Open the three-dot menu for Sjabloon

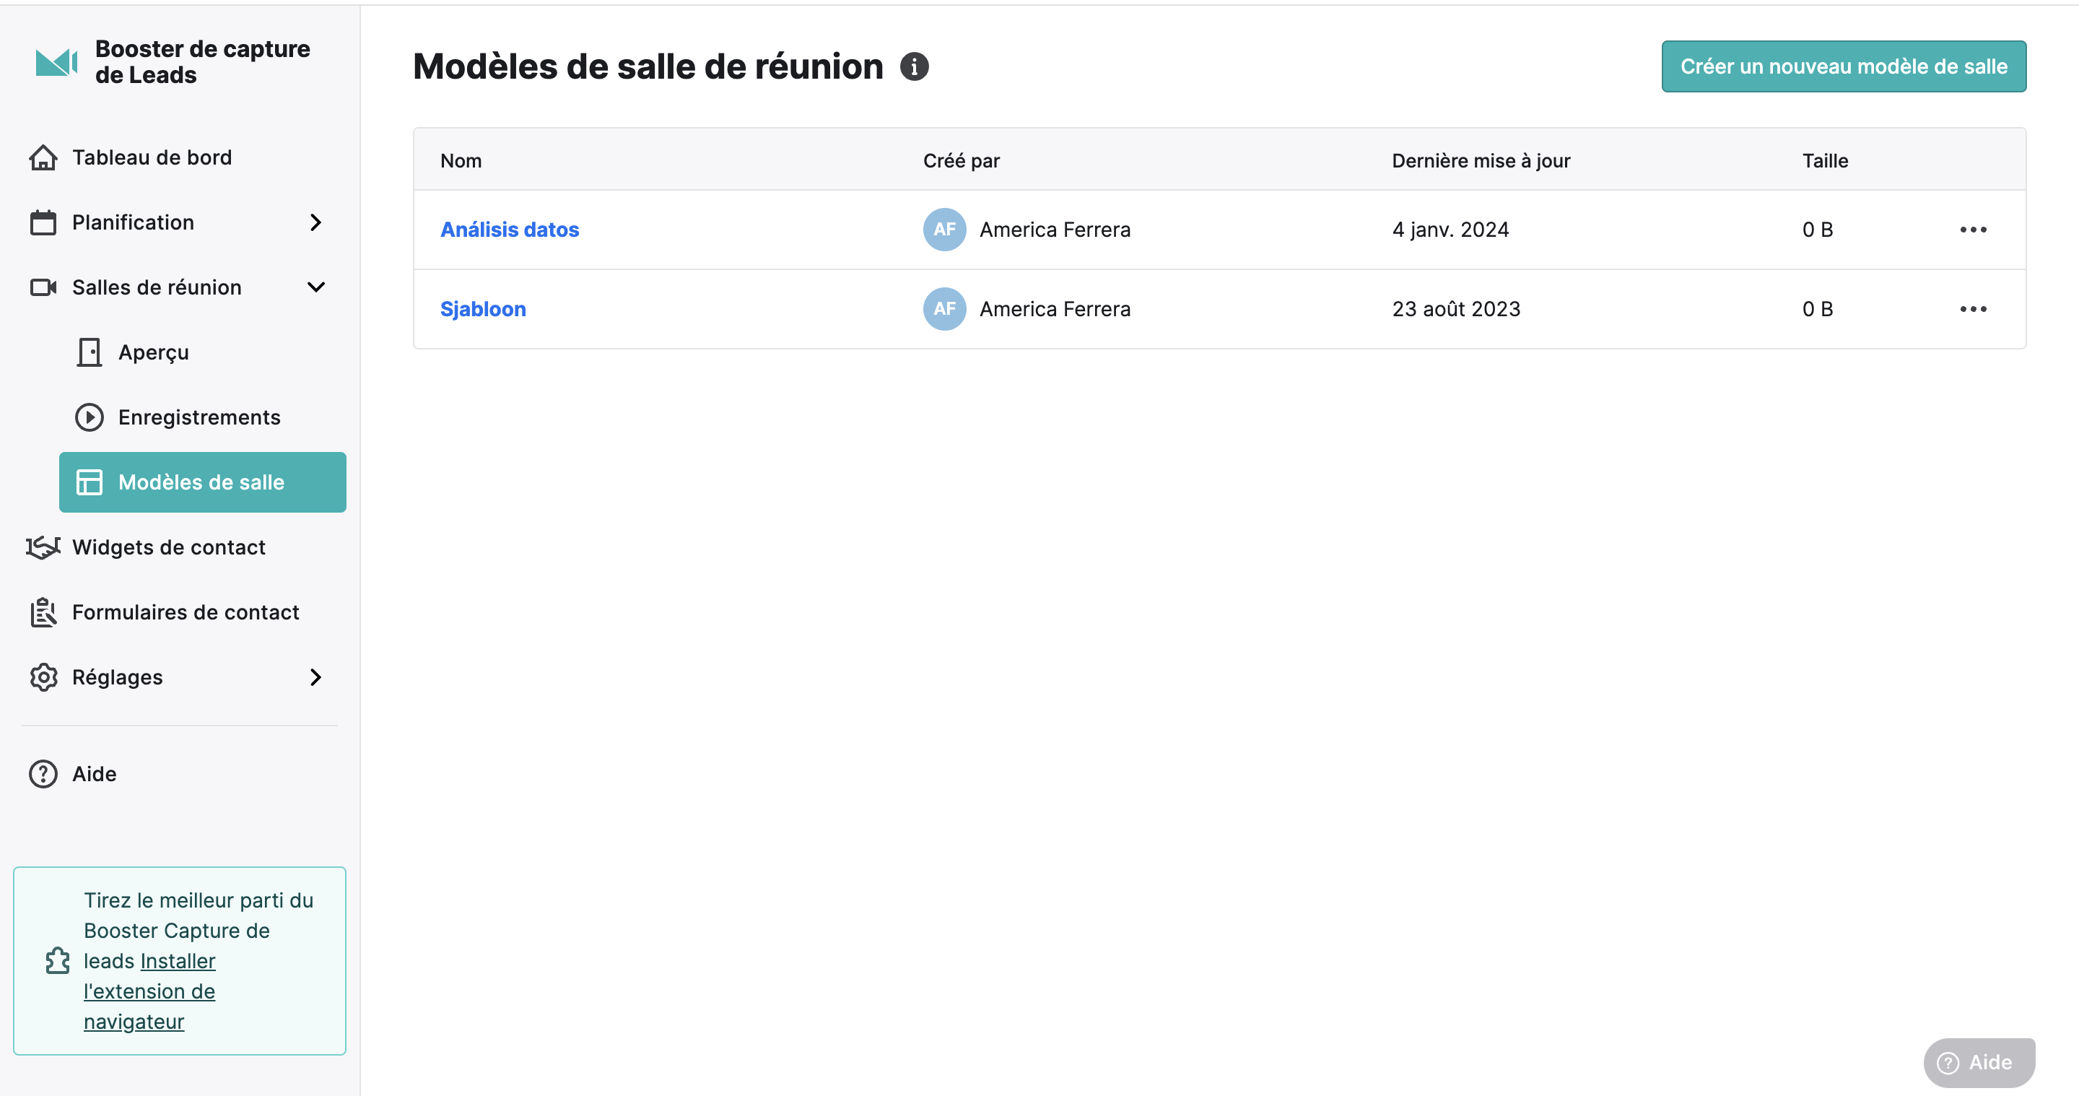click(x=1972, y=309)
